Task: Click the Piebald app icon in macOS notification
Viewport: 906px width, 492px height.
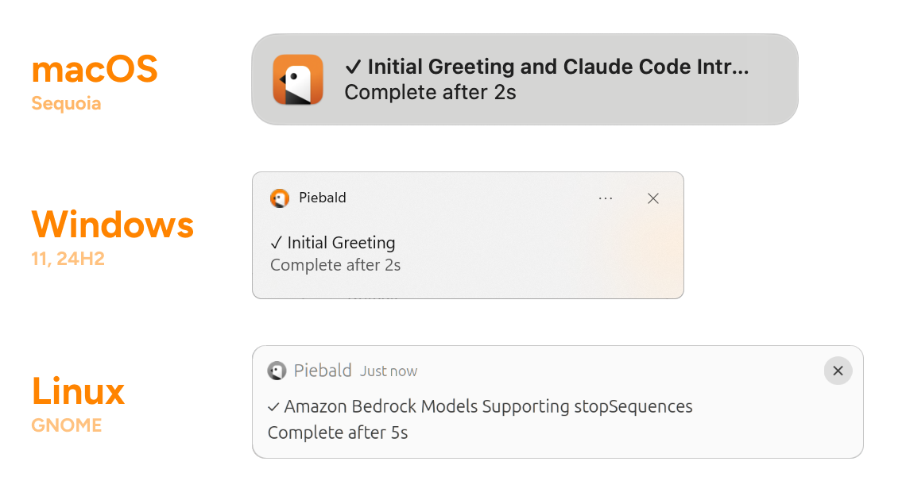Action: [x=297, y=79]
